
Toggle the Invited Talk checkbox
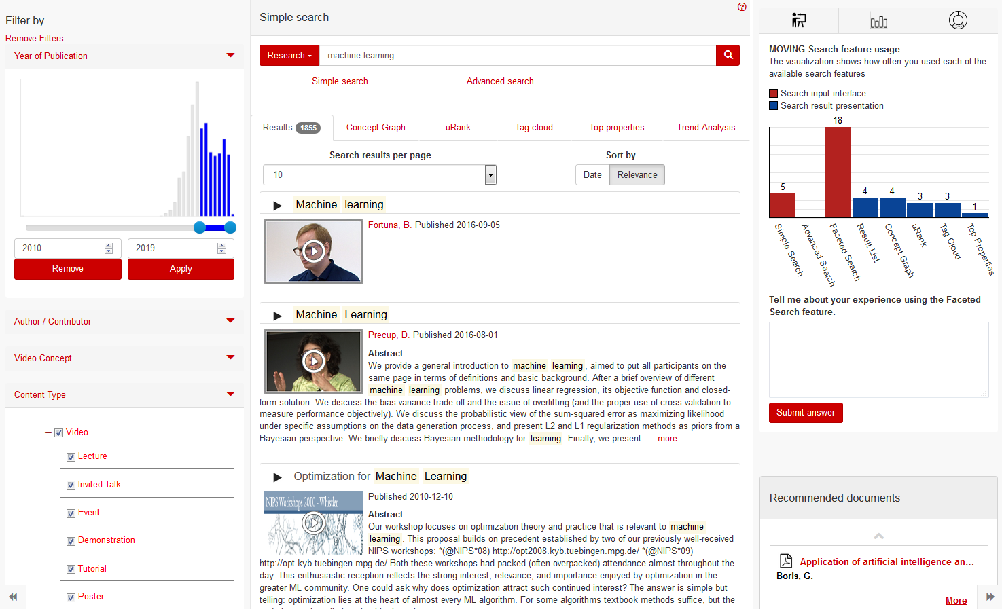click(71, 485)
